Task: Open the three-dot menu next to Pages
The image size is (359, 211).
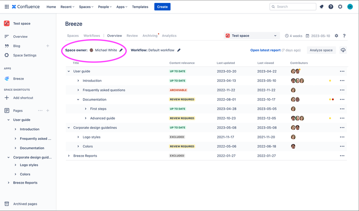Action: pyautogui.click(x=40, y=111)
